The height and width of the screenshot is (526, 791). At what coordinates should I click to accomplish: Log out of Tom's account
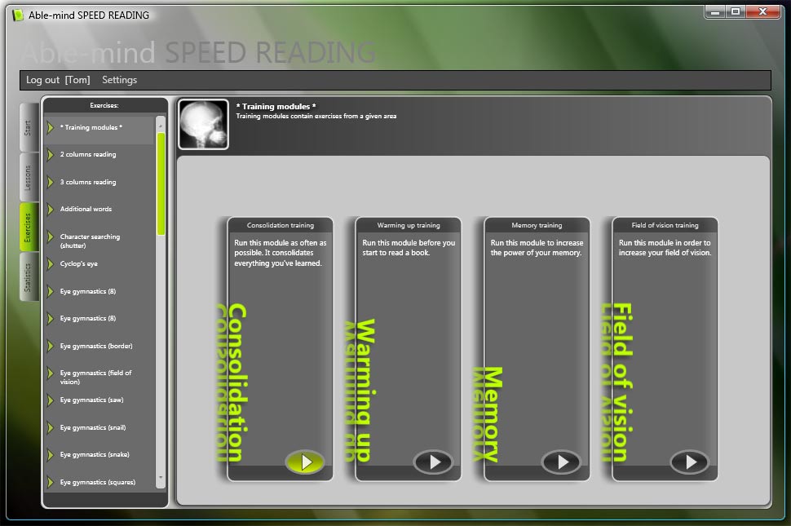(58, 80)
